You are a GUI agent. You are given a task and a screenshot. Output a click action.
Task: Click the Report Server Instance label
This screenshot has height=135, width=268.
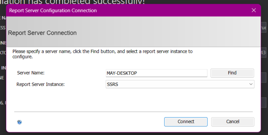pyautogui.click(x=40, y=84)
